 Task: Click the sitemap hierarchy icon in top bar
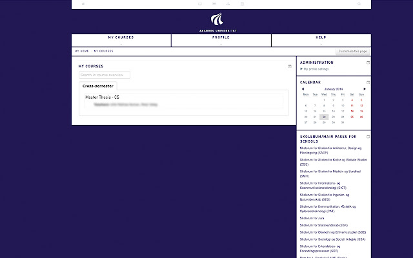click(x=228, y=4)
